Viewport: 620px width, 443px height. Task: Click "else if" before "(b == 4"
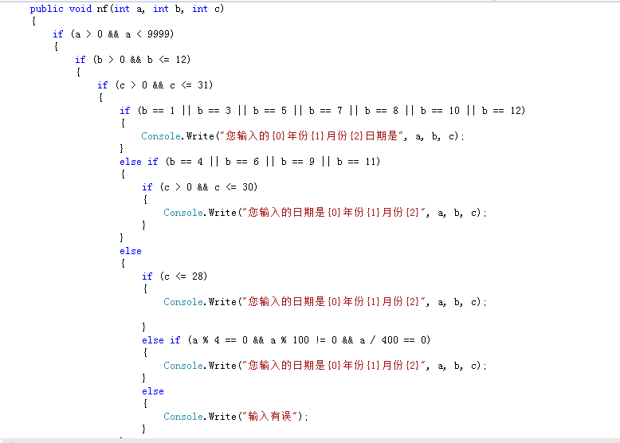point(139,162)
